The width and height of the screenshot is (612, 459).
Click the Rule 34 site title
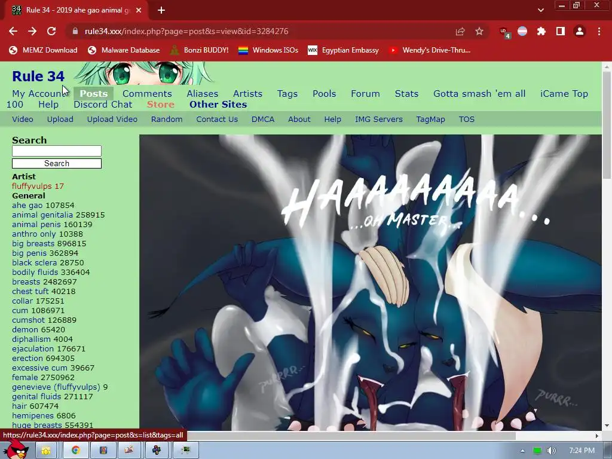(38, 76)
